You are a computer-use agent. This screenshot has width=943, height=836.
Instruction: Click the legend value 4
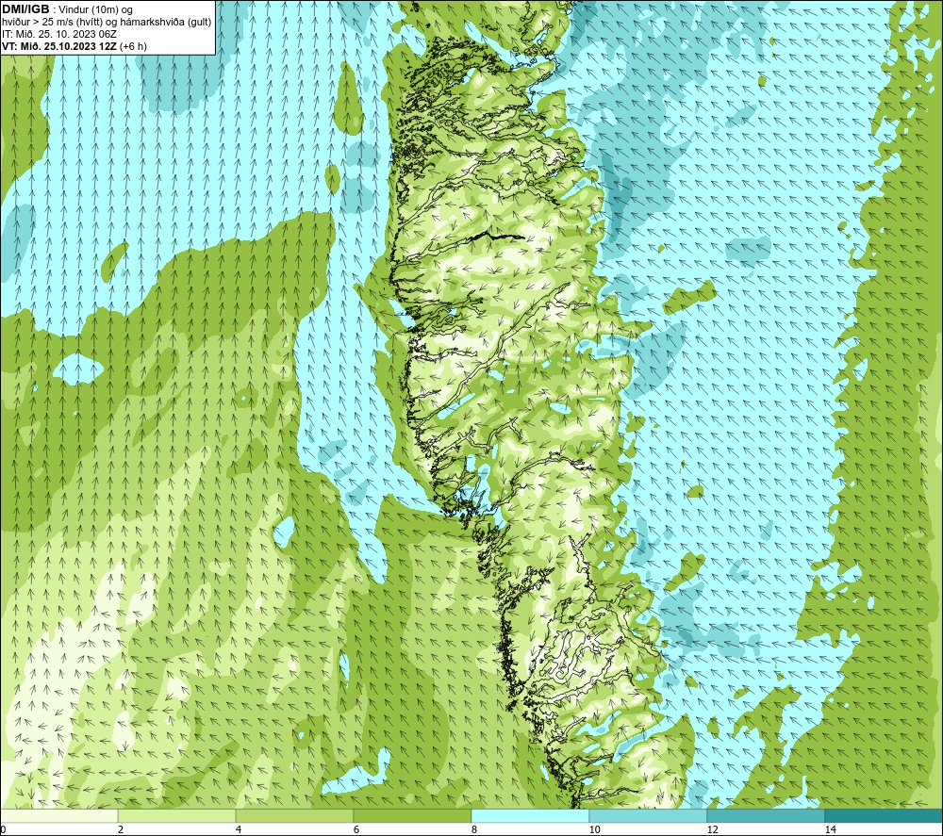click(239, 830)
